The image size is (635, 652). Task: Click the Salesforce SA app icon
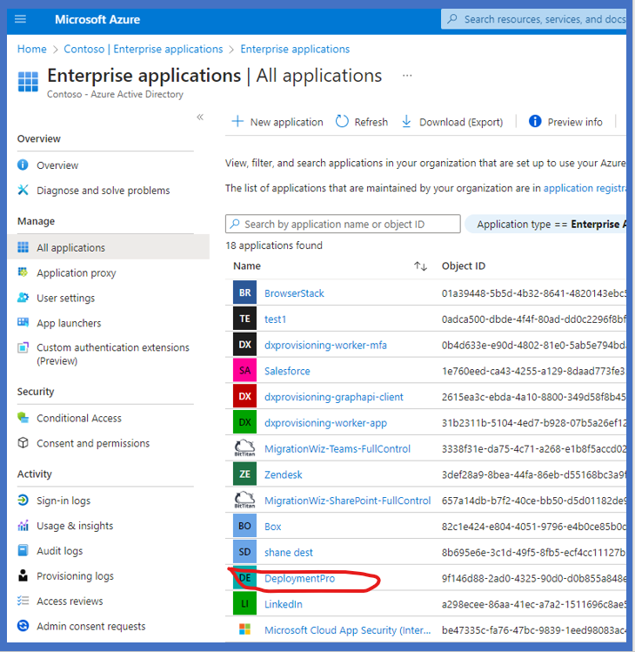coord(244,371)
